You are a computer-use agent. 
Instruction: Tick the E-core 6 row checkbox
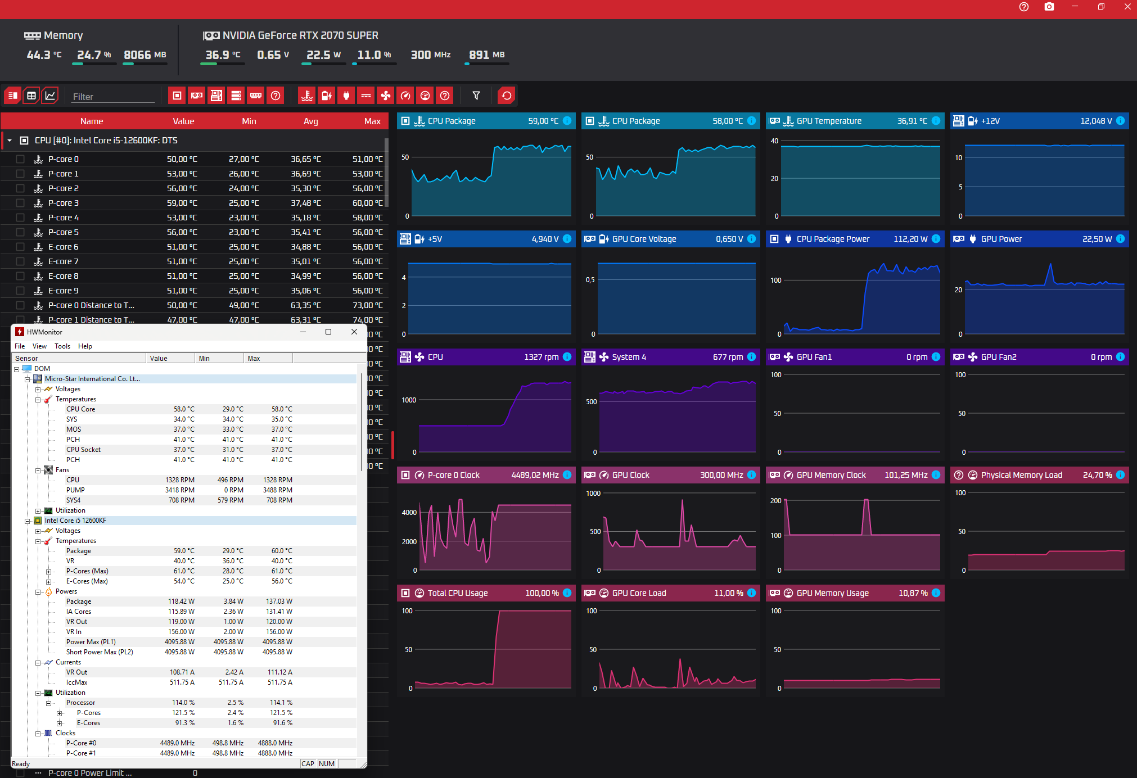click(20, 247)
